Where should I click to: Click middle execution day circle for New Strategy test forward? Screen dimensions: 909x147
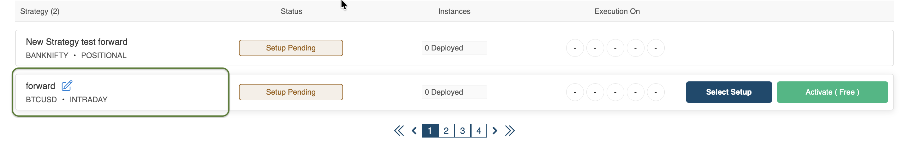pos(615,48)
